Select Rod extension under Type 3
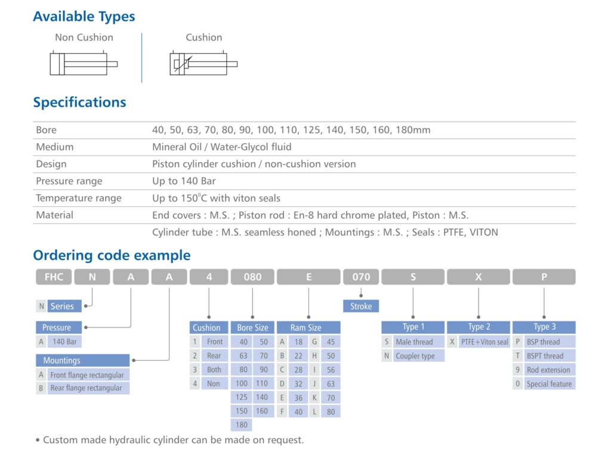This screenshot has width=611, height=452. [x=548, y=370]
